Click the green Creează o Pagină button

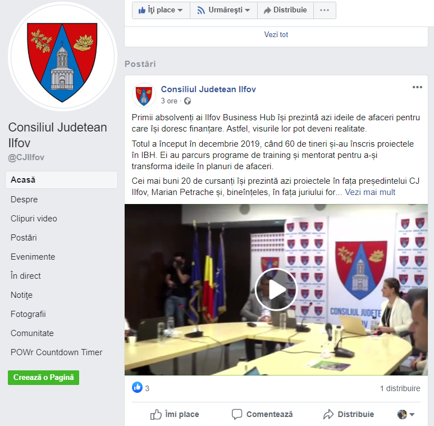tap(43, 378)
